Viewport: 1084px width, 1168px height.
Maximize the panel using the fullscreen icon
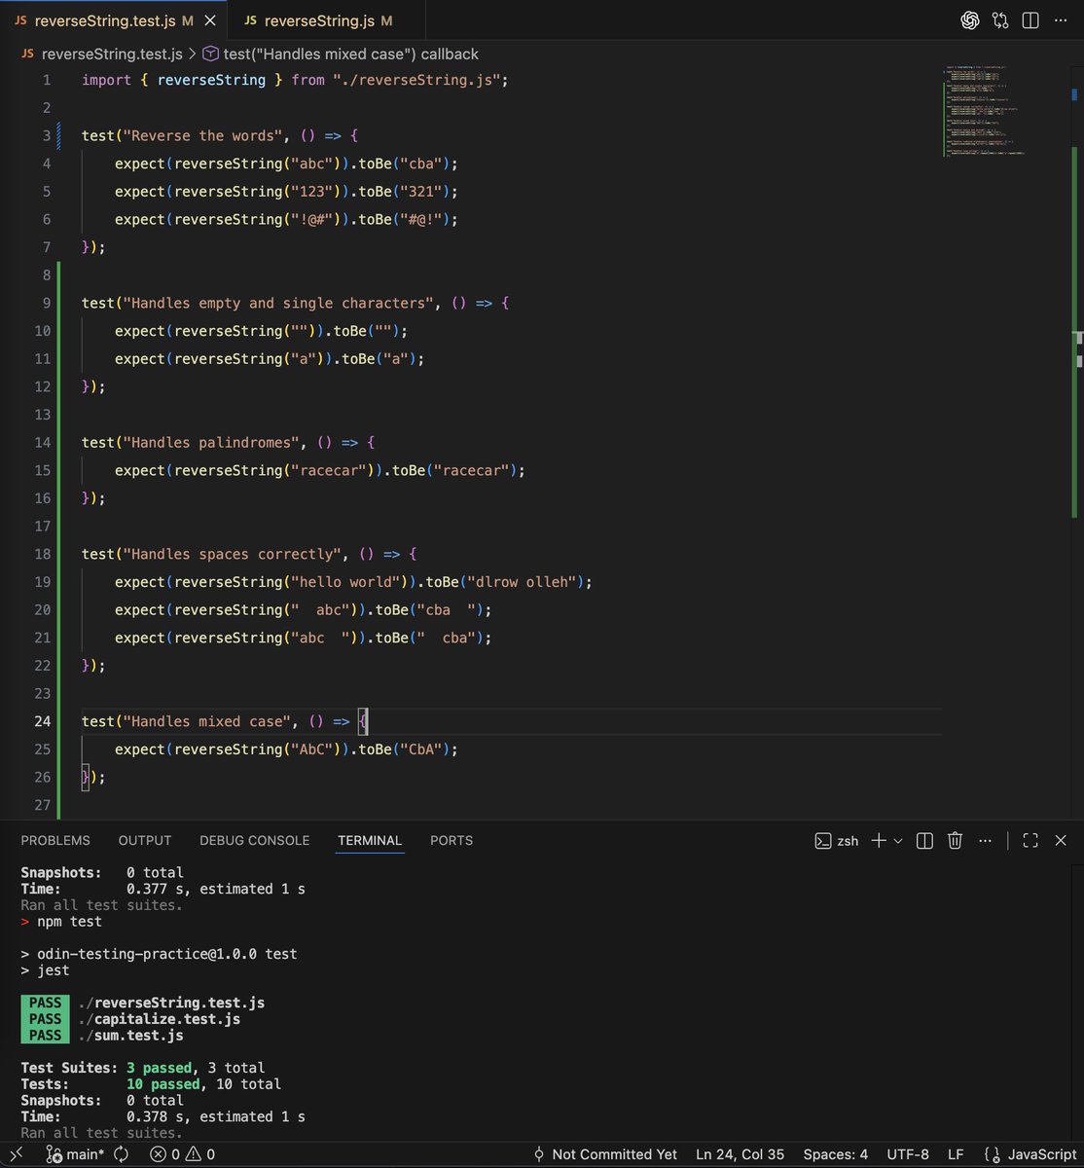point(1030,840)
